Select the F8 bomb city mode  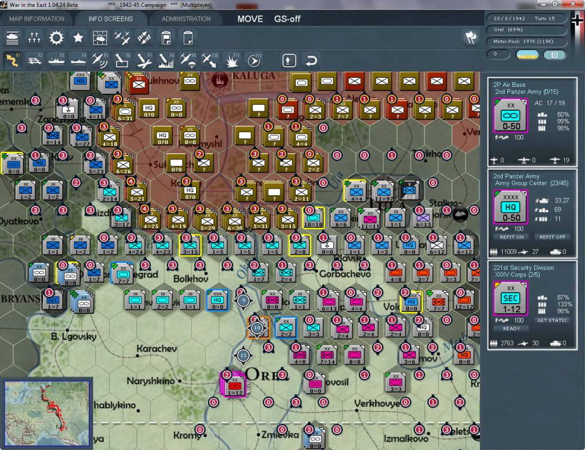pyautogui.click(x=166, y=60)
